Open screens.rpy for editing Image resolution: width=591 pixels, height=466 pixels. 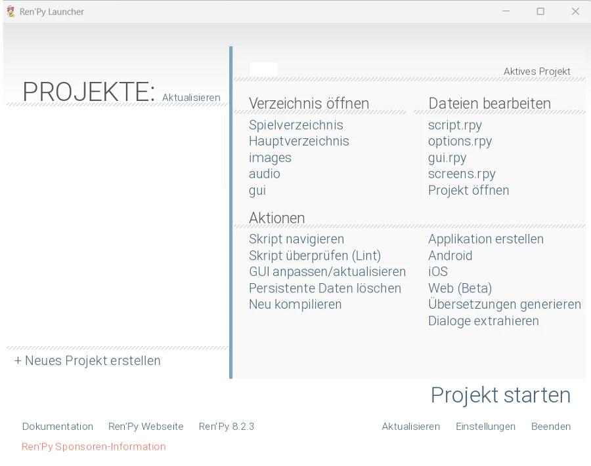point(462,174)
